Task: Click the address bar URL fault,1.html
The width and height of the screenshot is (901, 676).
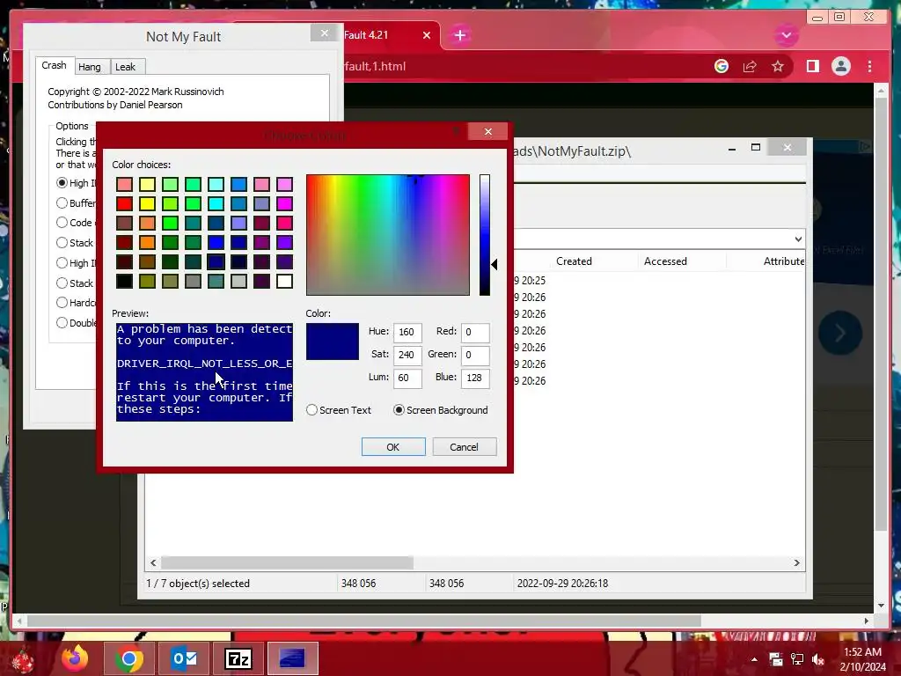Action: (375, 66)
